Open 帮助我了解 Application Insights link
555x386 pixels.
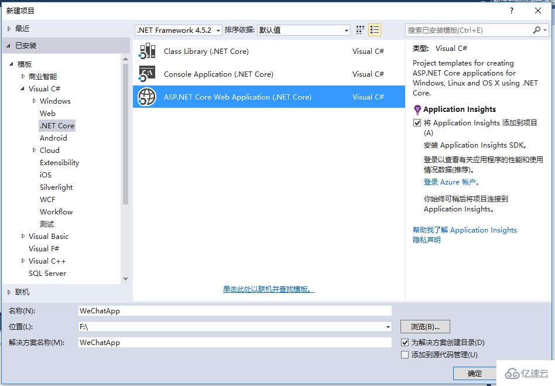click(x=465, y=230)
